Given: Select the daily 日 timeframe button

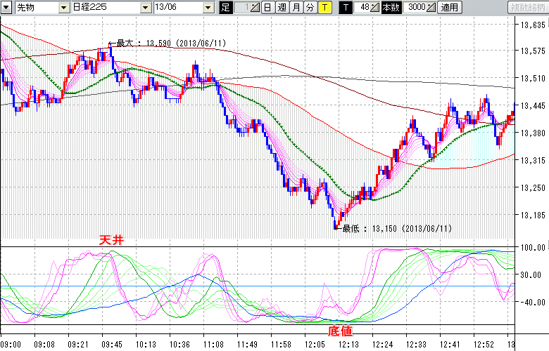Looking at the screenshot, I should tap(267, 8).
